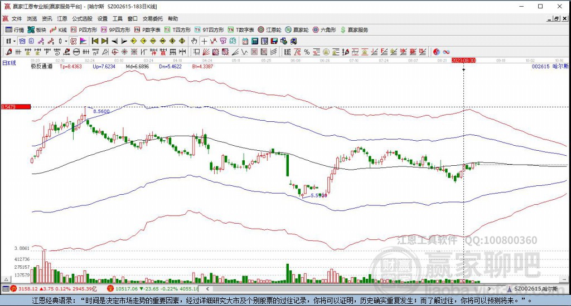Click the black left-arrow step icon
The width and height of the screenshot is (571, 306).
click(x=114, y=41)
